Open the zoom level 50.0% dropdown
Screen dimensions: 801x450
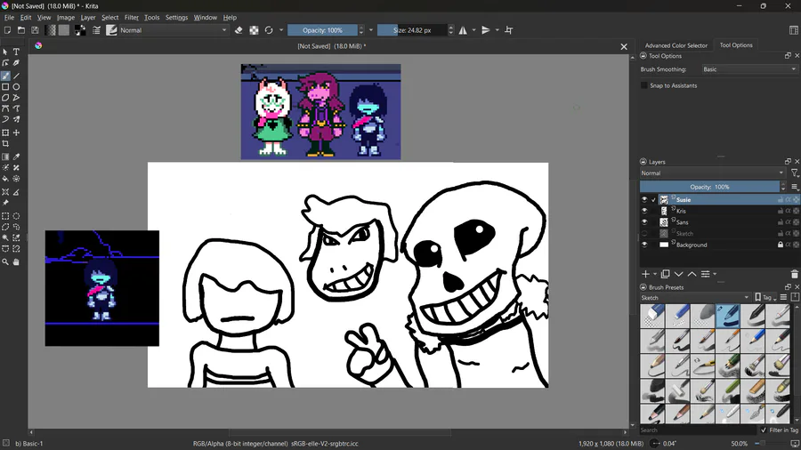[740, 444]
